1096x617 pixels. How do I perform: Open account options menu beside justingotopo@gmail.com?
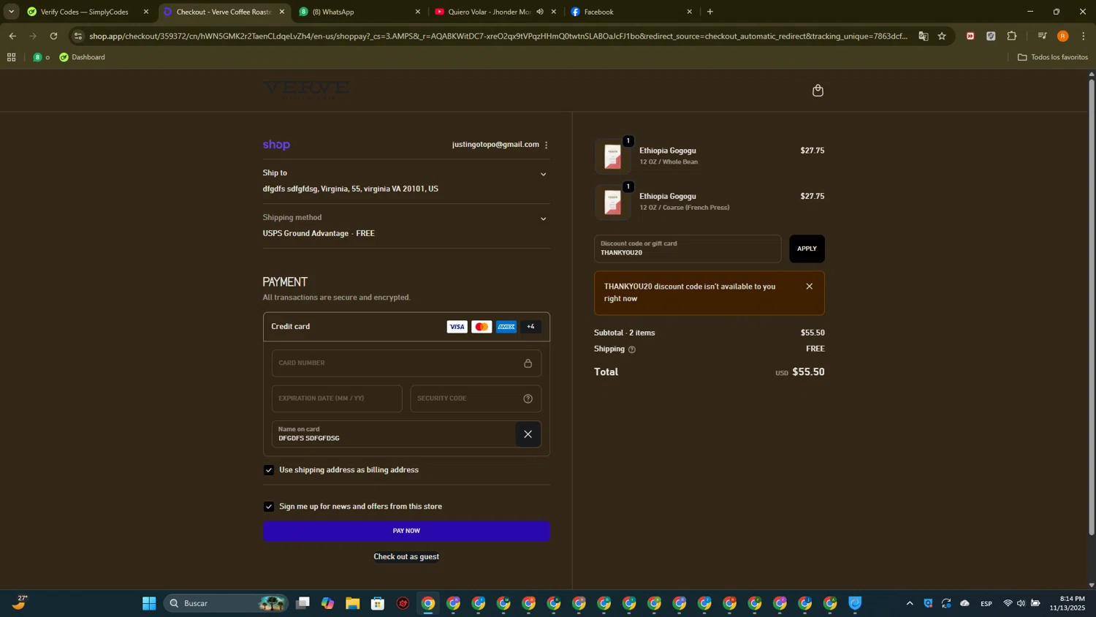[547, 145]
